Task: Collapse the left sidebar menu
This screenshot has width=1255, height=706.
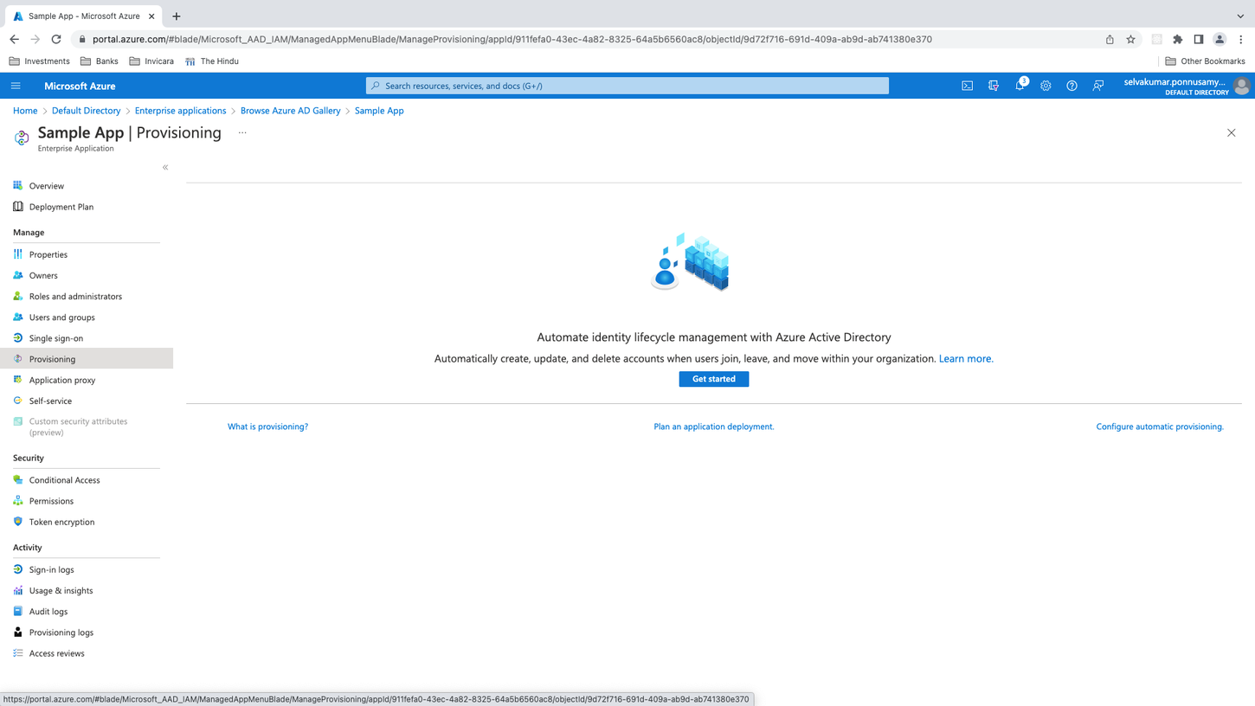Action: (x=165, y=167)
